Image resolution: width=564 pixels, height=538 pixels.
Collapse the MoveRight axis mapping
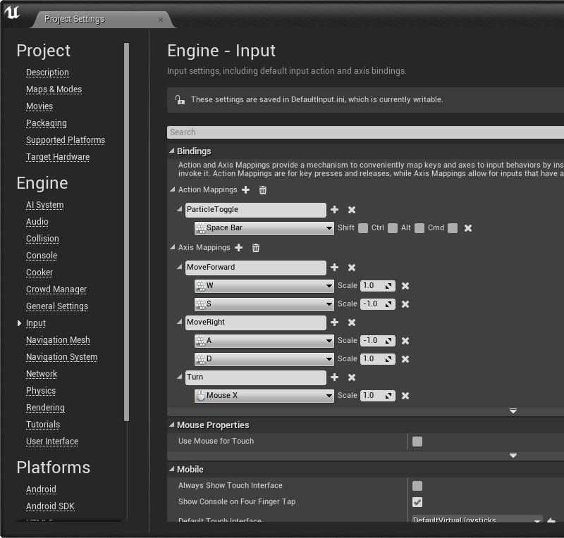[x=180, y=323]
